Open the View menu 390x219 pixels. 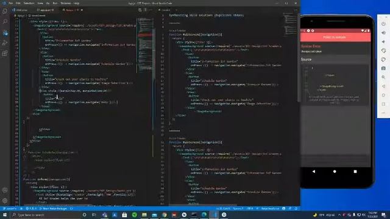click(40, 3)
